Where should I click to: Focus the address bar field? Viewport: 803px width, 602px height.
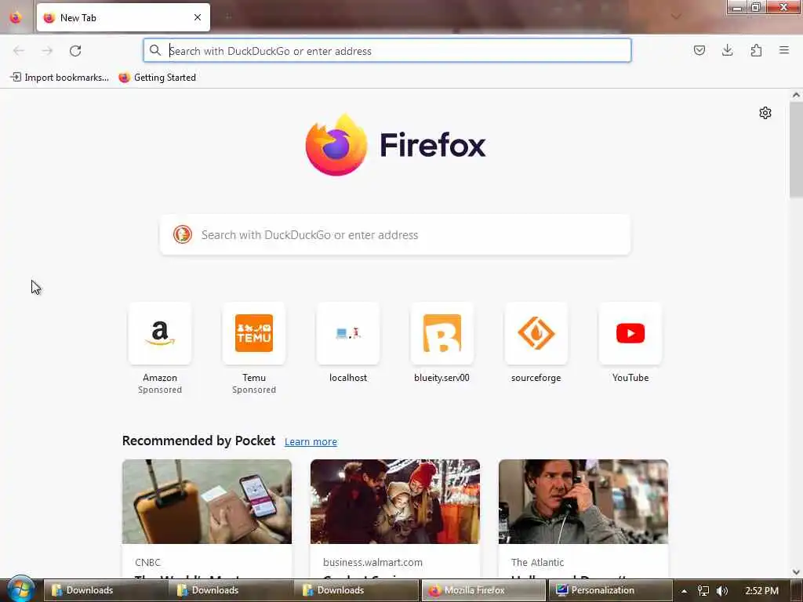pyautogui.click(x=387, y=50)
